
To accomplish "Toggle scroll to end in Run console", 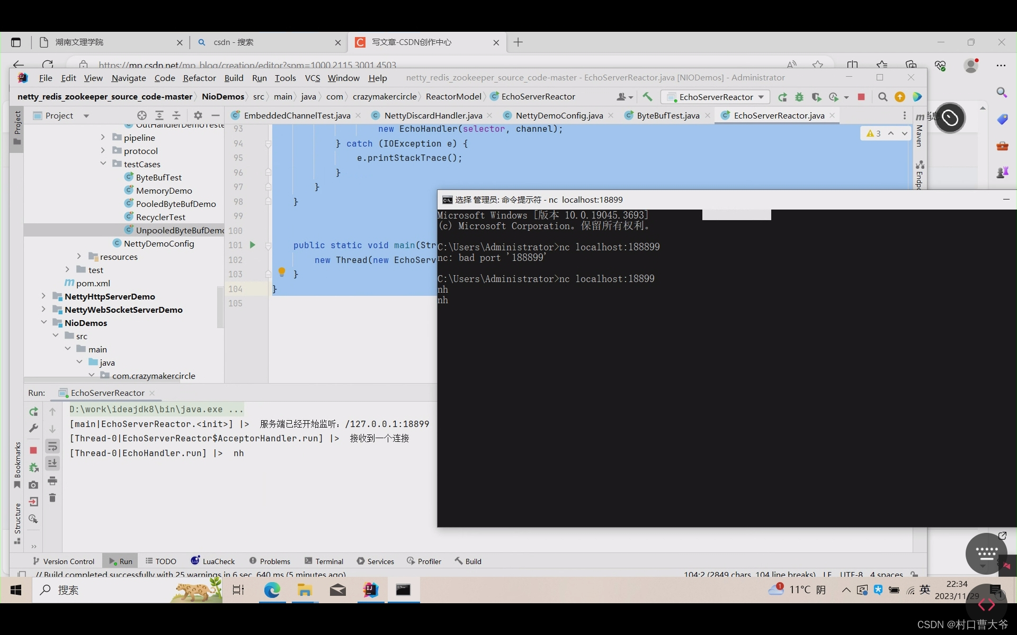I will click(x=52, y=464).
